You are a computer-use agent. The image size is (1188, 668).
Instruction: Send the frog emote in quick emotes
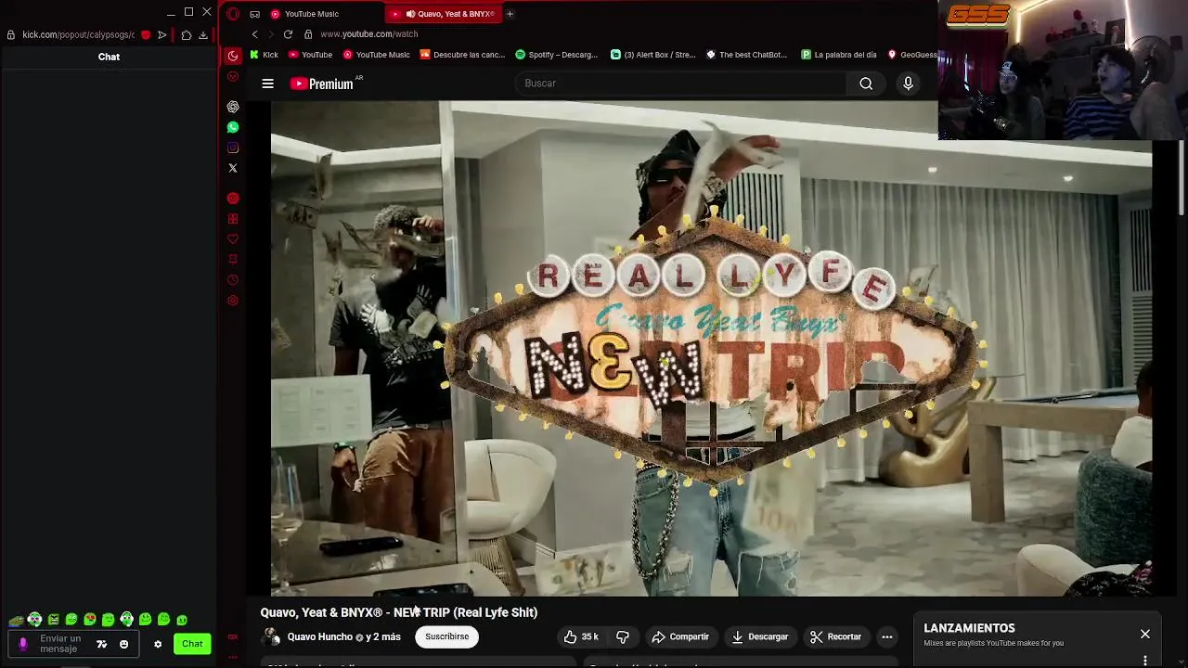click(16, 620)
